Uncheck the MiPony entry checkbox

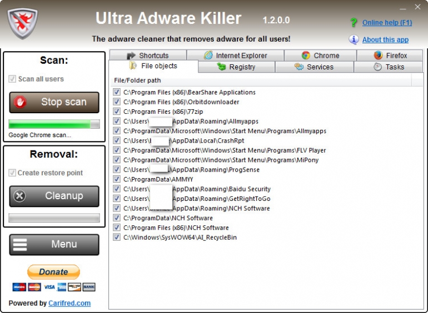coord(117,160)
